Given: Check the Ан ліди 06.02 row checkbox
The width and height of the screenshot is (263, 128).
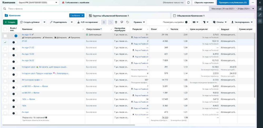Looking at the screenshot, I should point(5,62).
